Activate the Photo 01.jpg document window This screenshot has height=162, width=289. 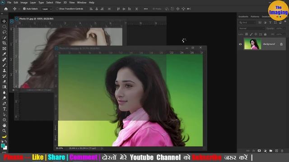coord(37,19)
